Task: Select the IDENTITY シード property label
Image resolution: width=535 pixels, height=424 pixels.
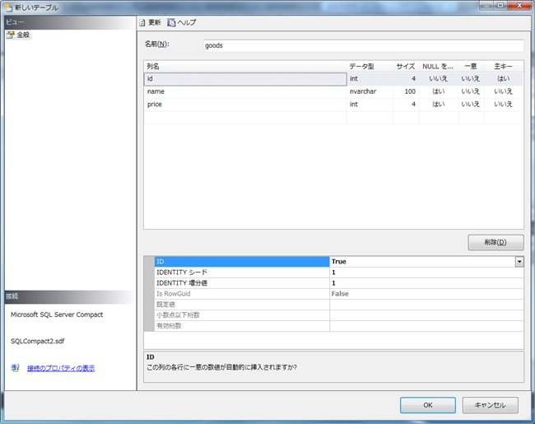Action: [x=242, y=273]
